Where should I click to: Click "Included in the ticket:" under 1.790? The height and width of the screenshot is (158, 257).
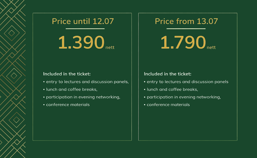167,74
